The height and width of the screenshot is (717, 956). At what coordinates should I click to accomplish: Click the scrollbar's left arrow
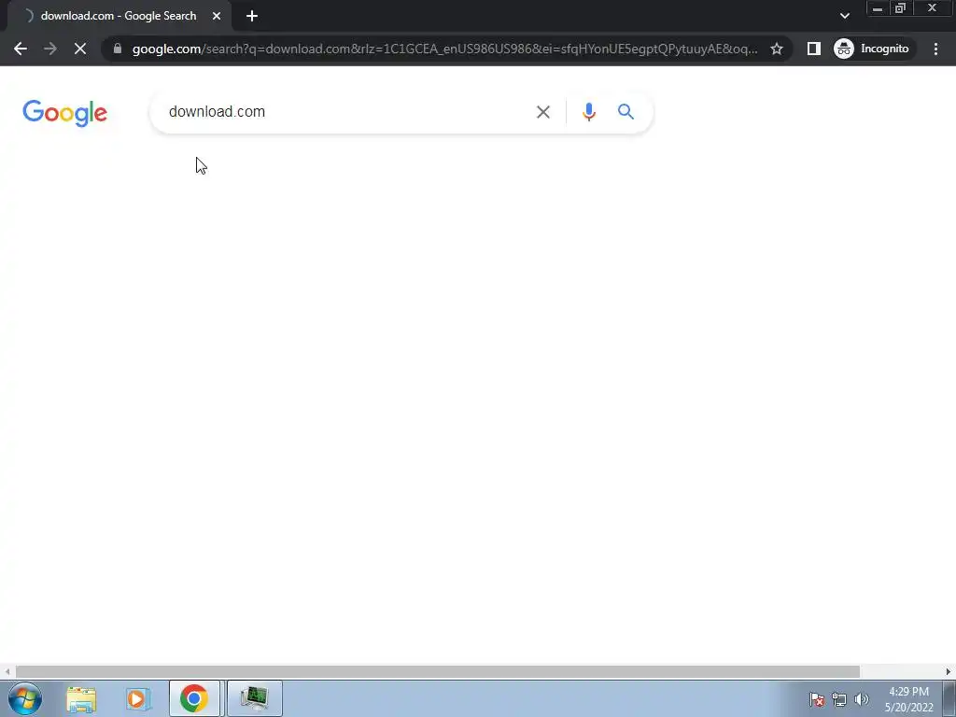click(x=7, y=672)
